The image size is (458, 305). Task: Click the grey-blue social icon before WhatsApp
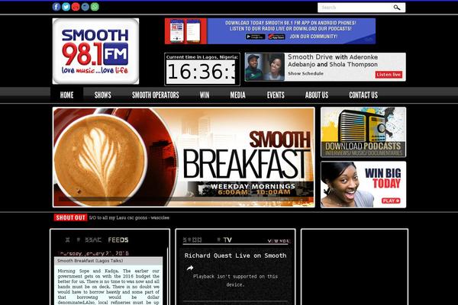click(85, 7)
